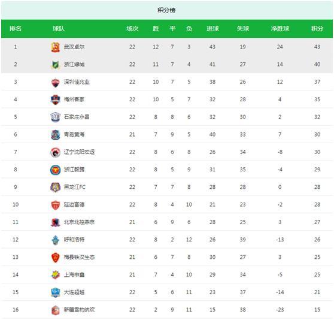Click the 黑龙江FC team crest

[x=56, y=188]
